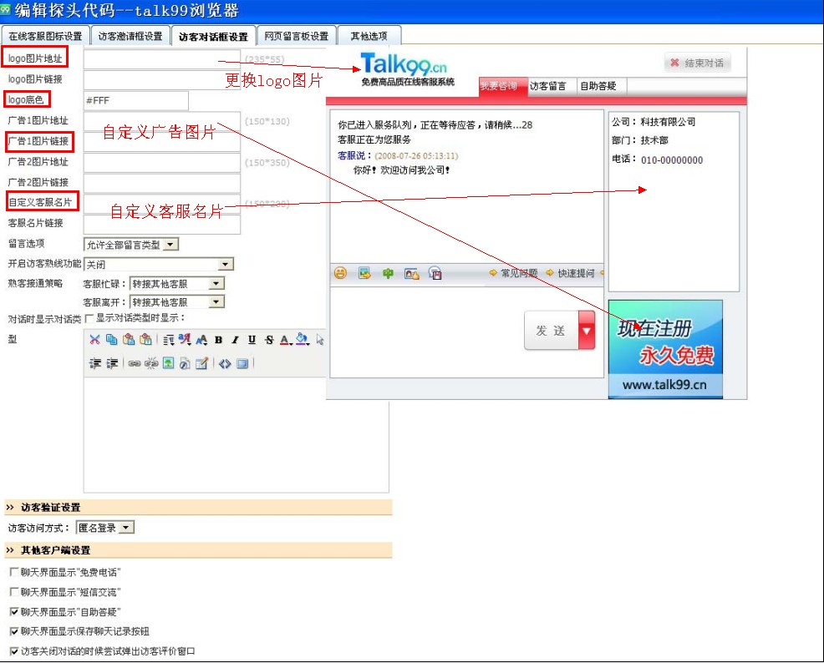The height and width of the screenshot is (663, 824).
Task: Select the 访客对话框设置 tab
Action: (213, 36)
